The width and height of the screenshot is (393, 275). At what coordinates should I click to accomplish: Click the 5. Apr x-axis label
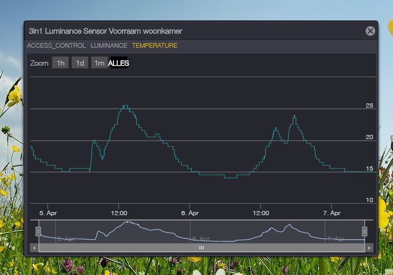48,213
